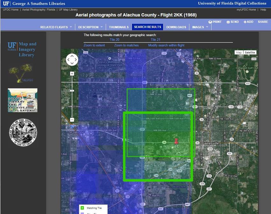Zoom in with the plus button
The height and width of the screenshot is (214, 271).
(x=72, y=74)
